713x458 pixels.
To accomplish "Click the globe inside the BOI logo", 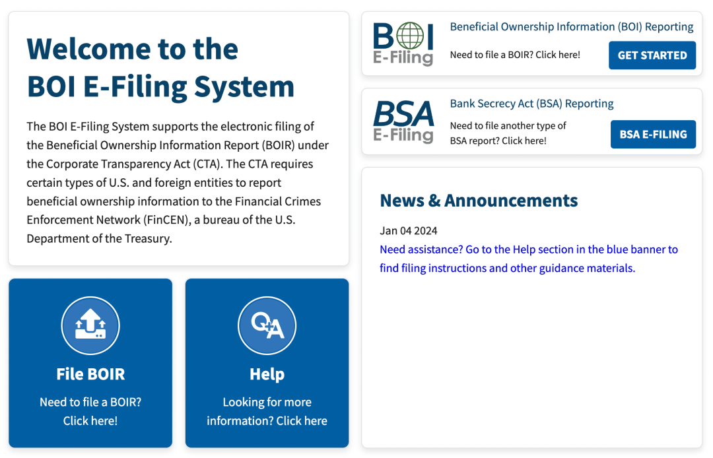I will coord(412,35).
